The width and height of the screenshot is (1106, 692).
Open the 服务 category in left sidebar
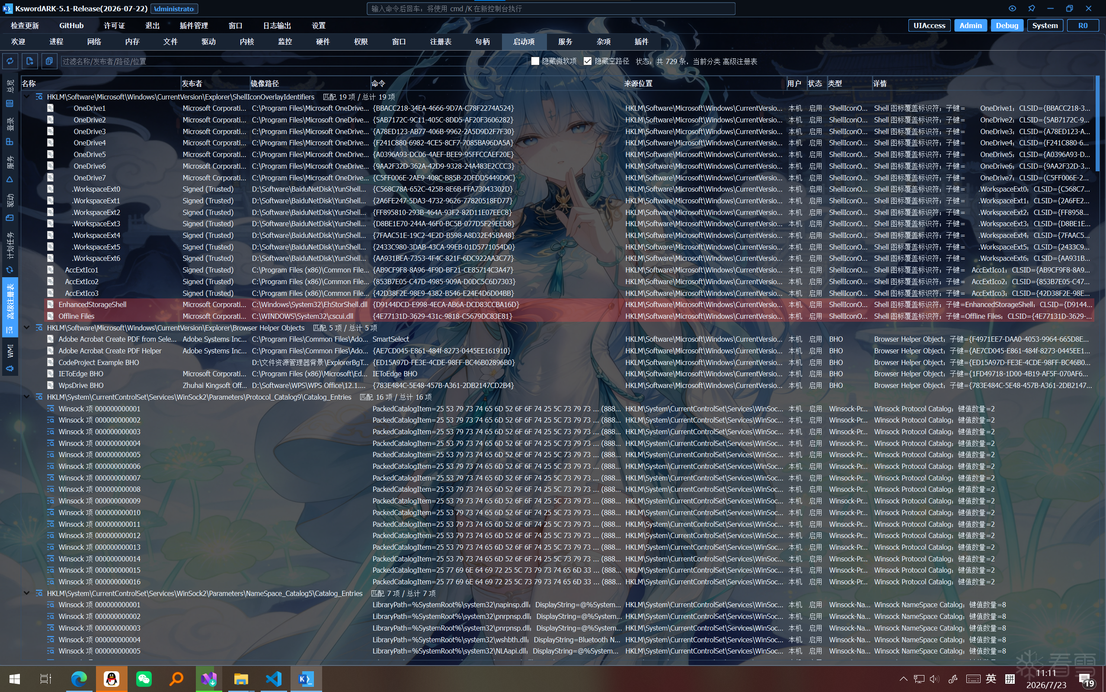point(10,169)
